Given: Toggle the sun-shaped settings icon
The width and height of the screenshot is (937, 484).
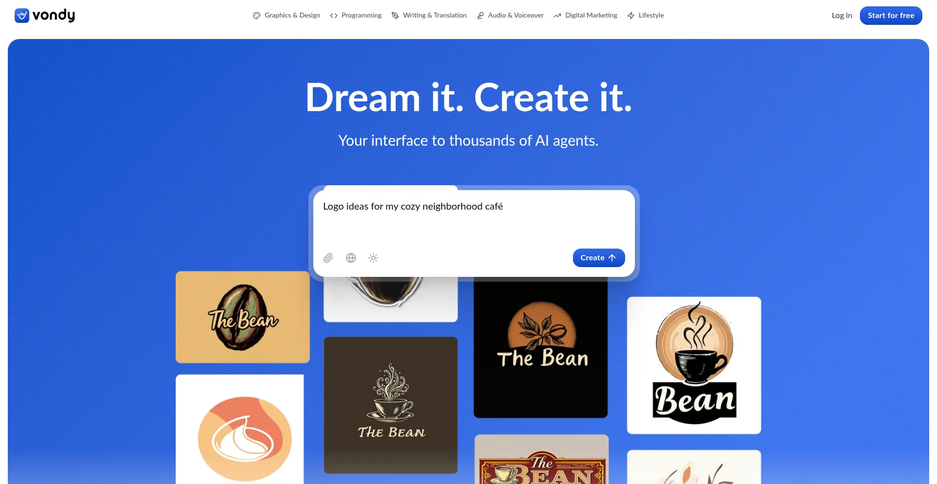Looking at the screenshot, I should [x=373, y=258].
